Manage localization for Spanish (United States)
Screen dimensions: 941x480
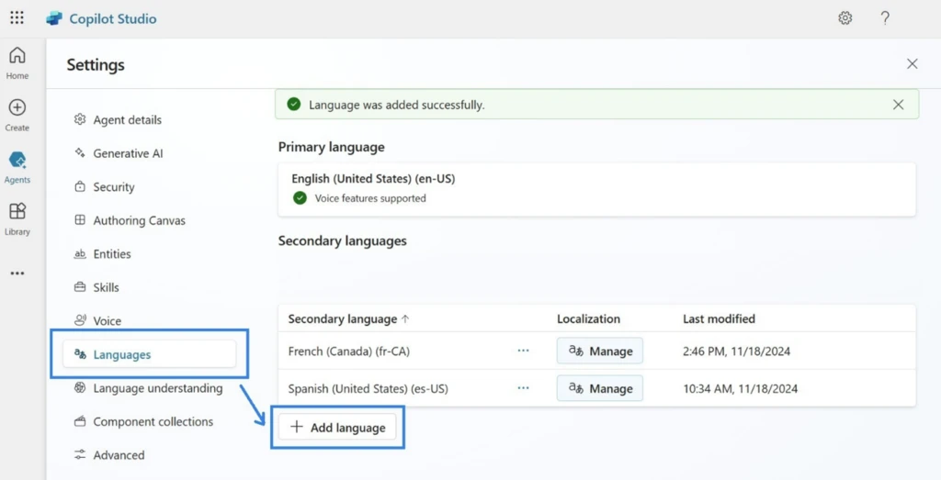[600, 388]
